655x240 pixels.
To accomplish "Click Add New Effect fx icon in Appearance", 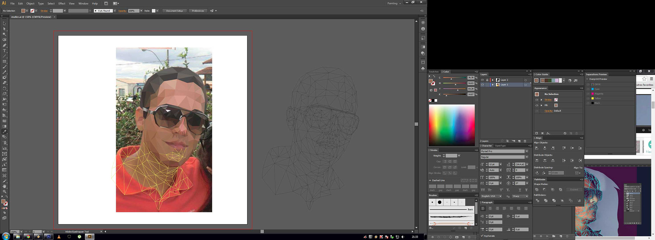I will coord(548,133).
